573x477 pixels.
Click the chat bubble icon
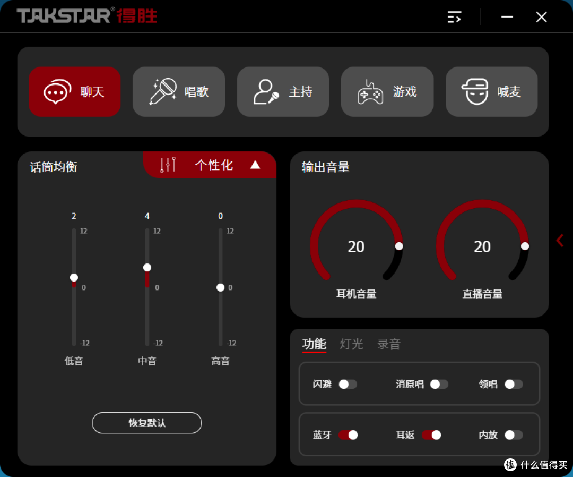(57, 91)
